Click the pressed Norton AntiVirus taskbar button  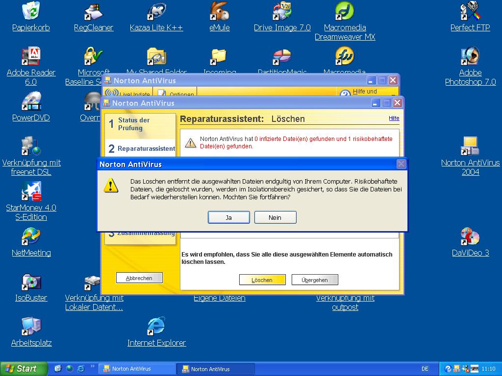pyautogui.click(x=216, y=369)
